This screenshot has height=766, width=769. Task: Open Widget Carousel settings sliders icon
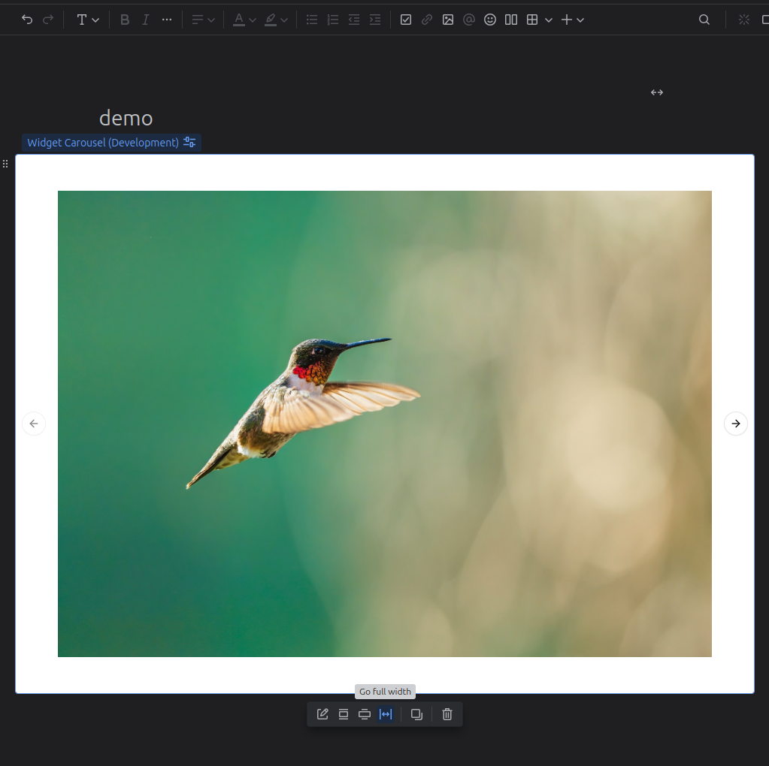coord(189,142)
